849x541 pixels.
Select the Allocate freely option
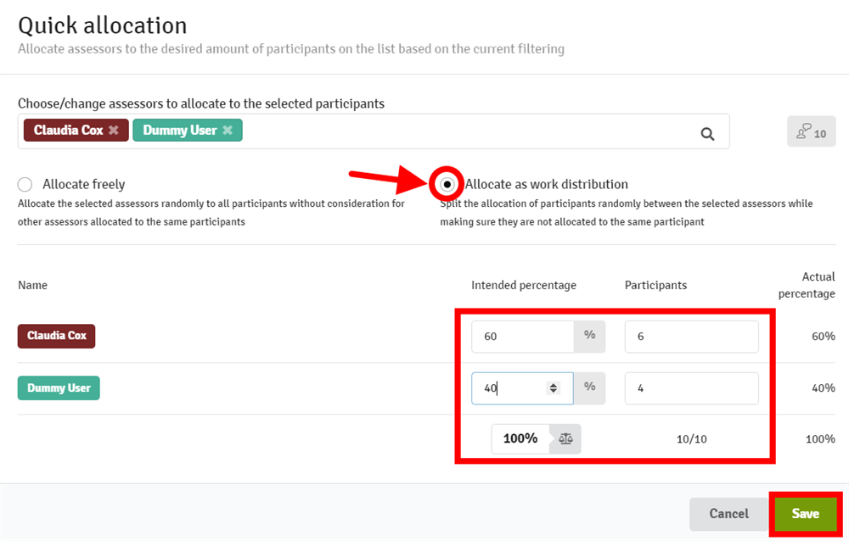click(x=25, y=184)
